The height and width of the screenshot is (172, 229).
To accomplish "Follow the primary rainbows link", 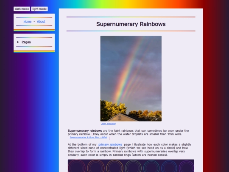I will point(110,144).
